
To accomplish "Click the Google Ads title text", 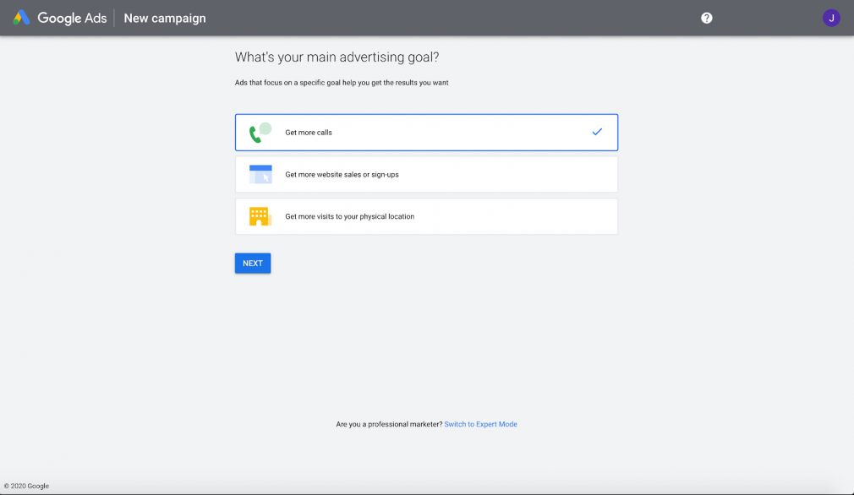I will (72, 18).
